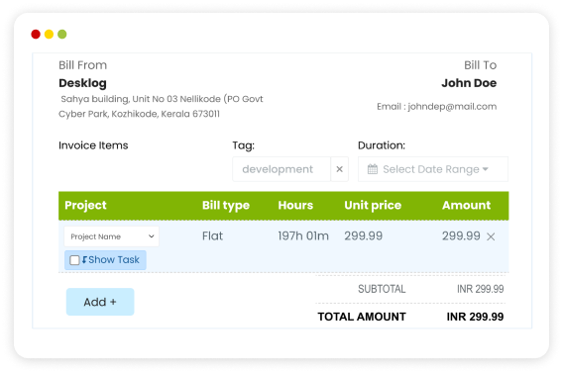Click the red window dot
Screen dimensions: 563x374
click(36, 34)
